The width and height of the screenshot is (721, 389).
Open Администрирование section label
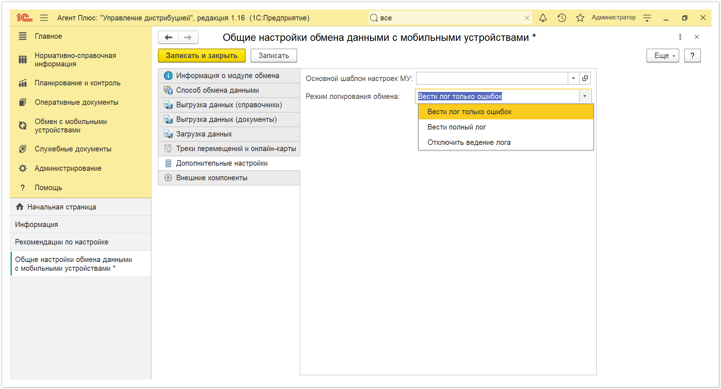pos(68,168)
